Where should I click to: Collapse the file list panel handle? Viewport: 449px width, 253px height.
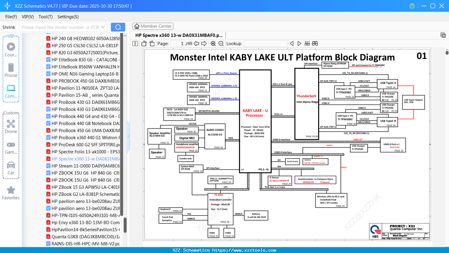click(x=128, y=137)
